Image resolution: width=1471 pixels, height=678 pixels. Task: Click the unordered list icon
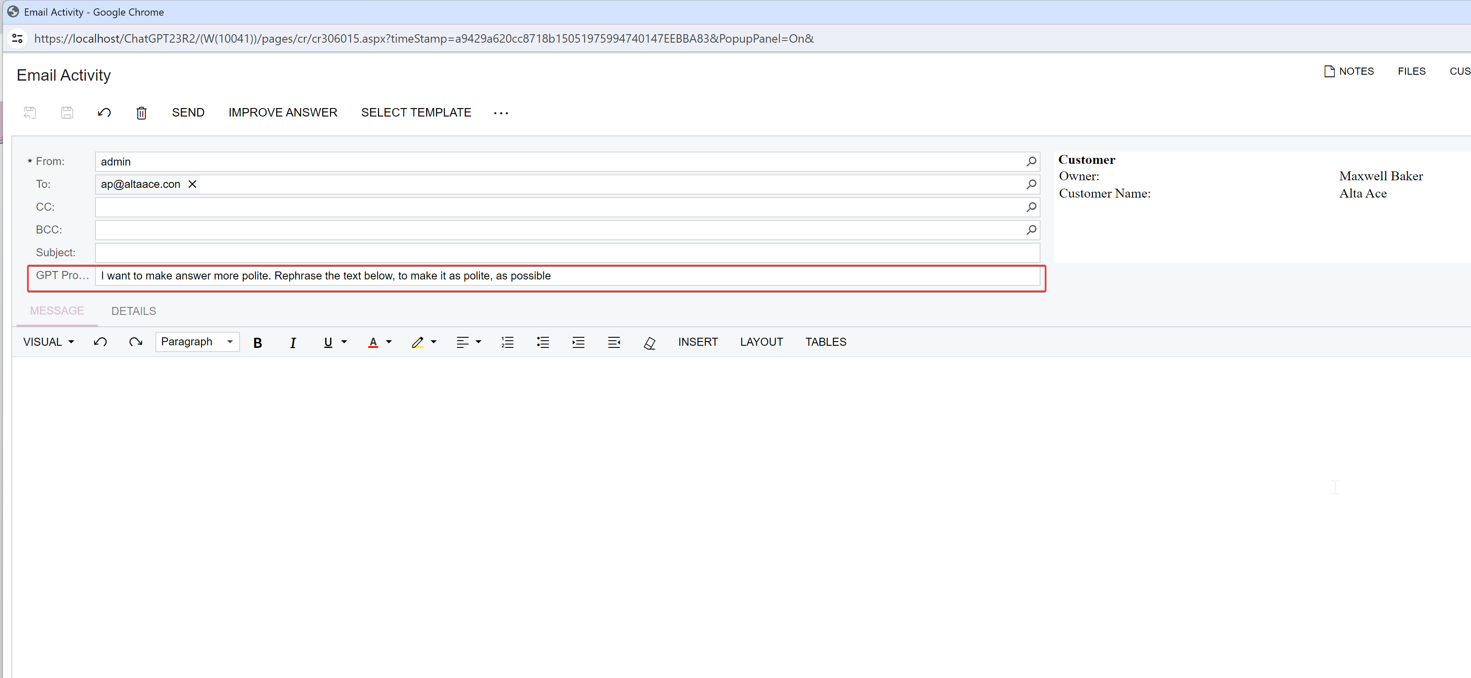pos(543,342)
